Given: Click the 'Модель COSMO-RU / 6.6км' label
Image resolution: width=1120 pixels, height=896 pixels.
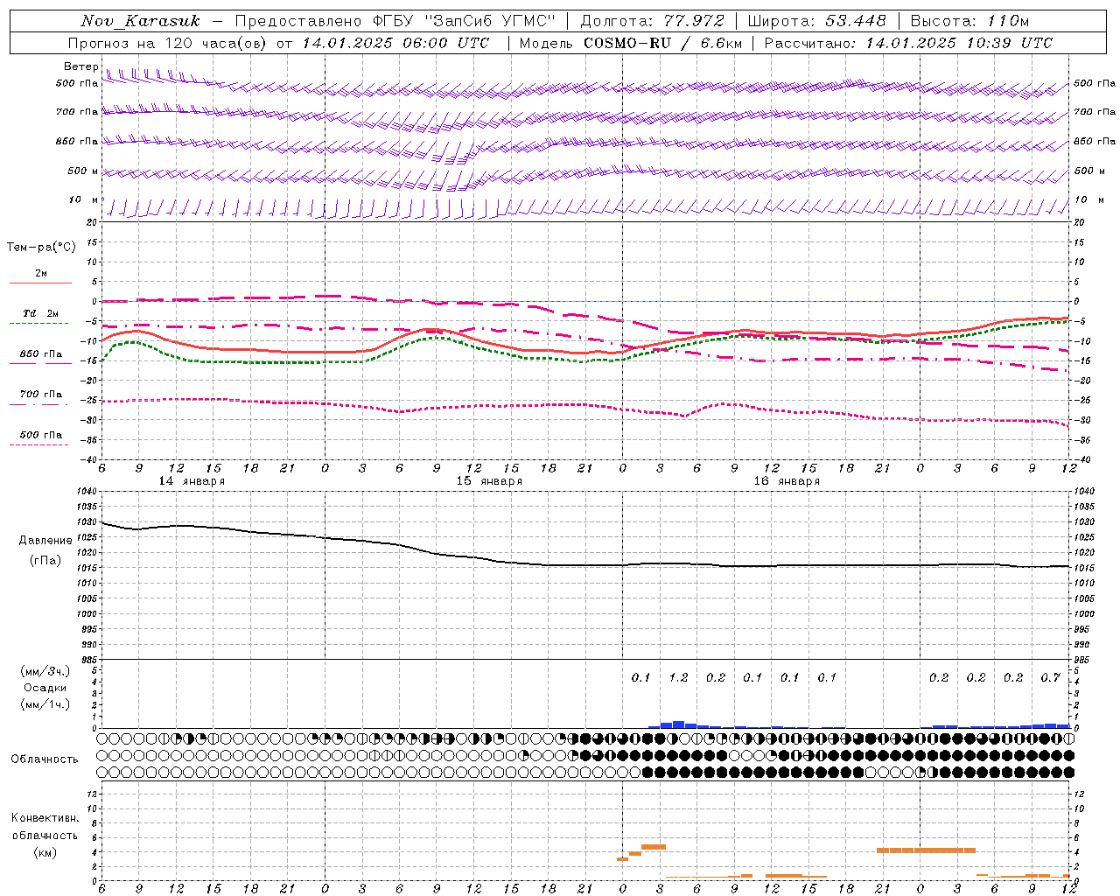Looking at the screenshot, I should pyautogui.click(x=630, y=43).
